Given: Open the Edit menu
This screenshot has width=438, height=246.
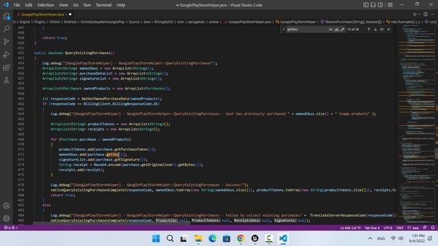Looking at the screenshot, I should click(x=29, y=5).
